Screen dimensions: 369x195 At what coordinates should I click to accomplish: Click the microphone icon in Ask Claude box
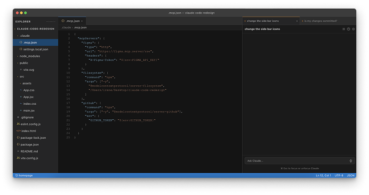(351, 161)
